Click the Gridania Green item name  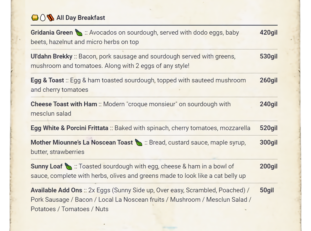pyautogui.click(x=52, y=33)
